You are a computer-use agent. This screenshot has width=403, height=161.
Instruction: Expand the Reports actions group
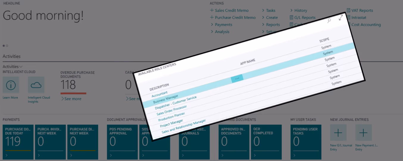(x=271, y=25)
